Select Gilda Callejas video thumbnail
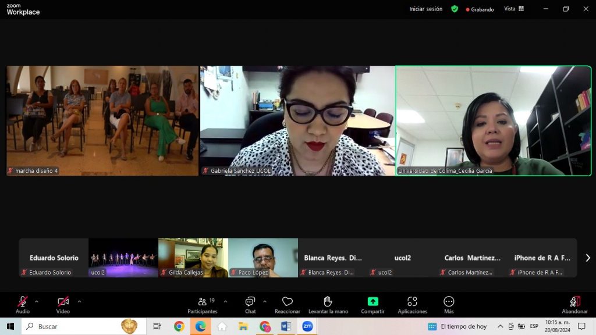This screenshot has height=335, width=596. [193, 257]
